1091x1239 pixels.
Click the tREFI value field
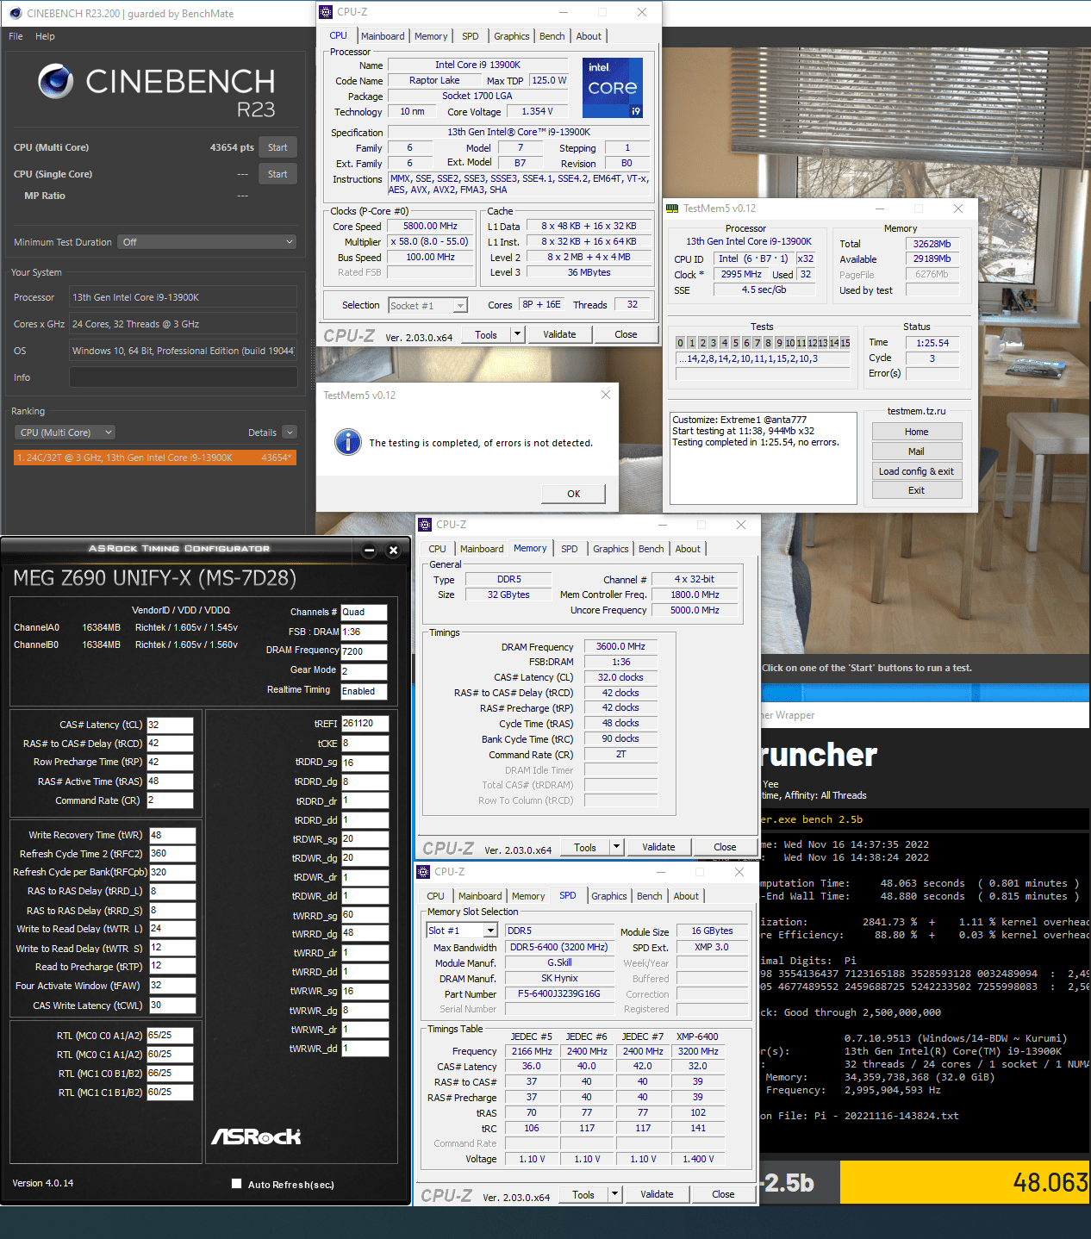pyautogui.click(x=365, y=724)
